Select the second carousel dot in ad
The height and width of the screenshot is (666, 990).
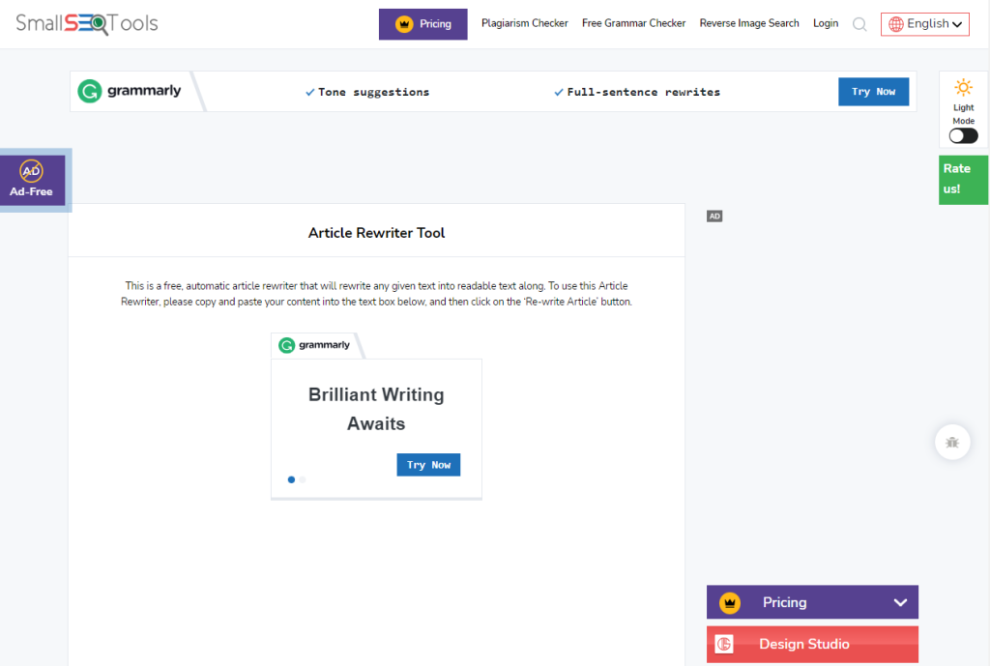(x=303, y=479)
